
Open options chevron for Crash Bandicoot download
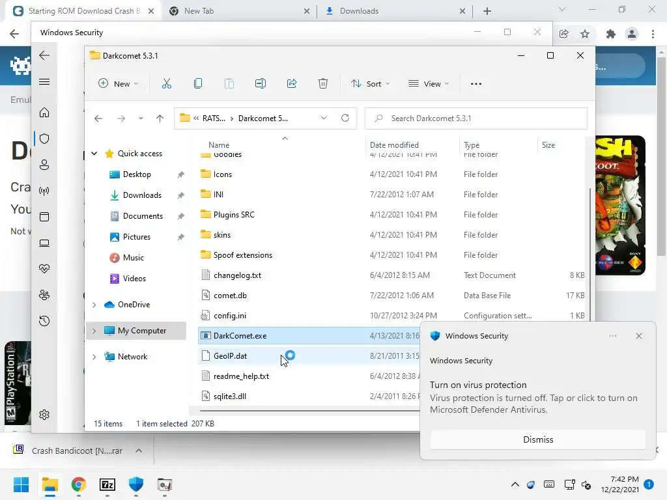[x=139, y=451]
